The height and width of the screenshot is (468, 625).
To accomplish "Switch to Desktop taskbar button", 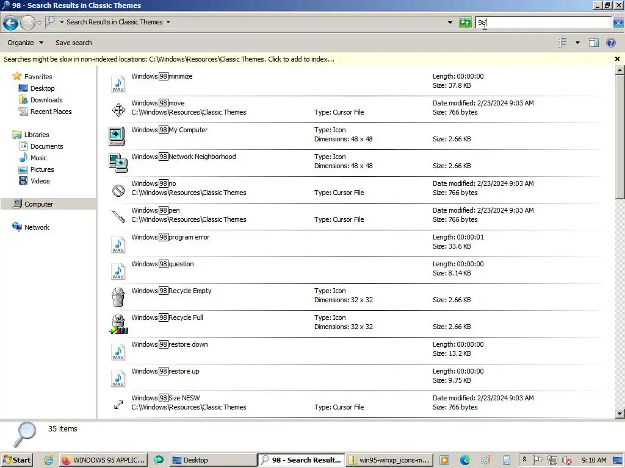I will click(213, 460).
